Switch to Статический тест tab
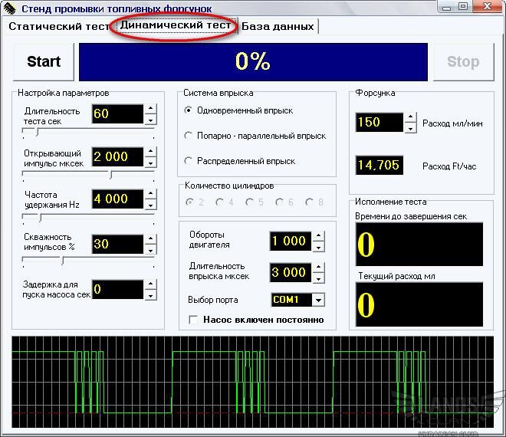Viewport: 506px width, 437px height. click(x=58, y=26)
